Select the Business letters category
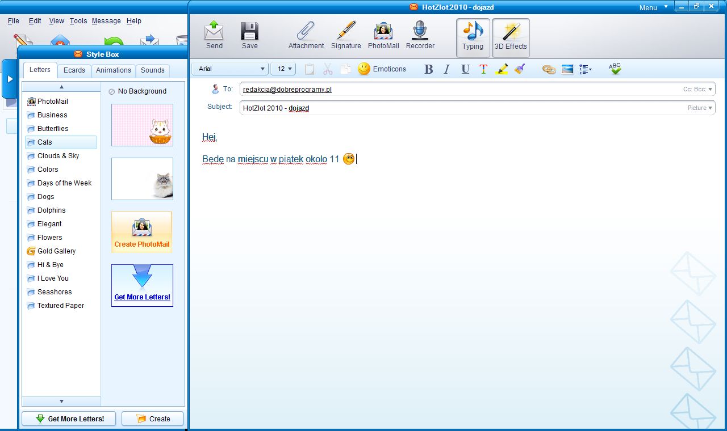The height and width of the screenshot is (431, 727). point(61,115)
